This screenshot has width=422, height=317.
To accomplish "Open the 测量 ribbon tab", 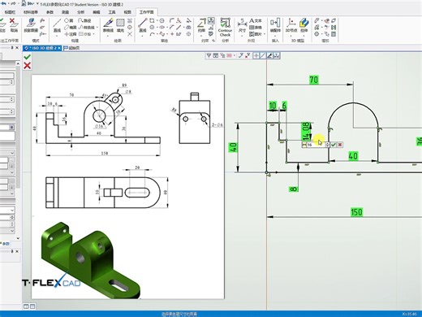I will 65,12.
